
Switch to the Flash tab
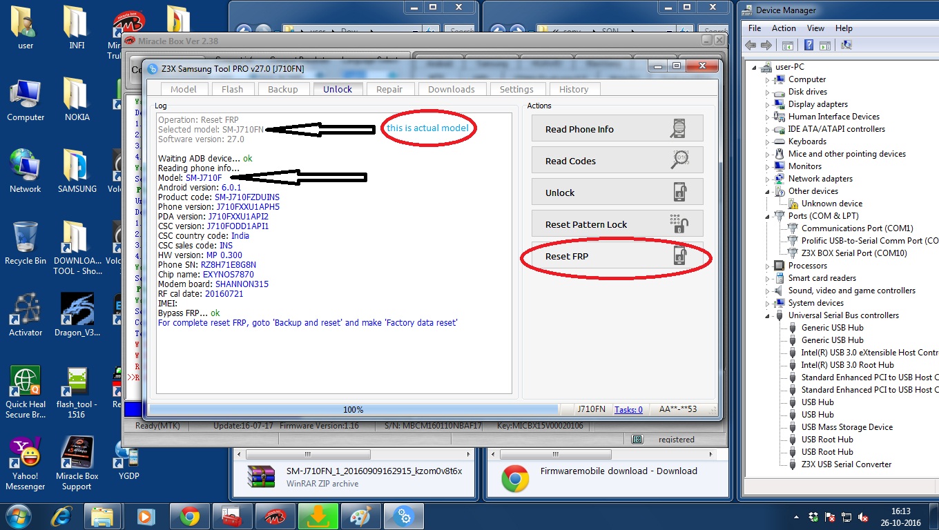click(232, 89)
